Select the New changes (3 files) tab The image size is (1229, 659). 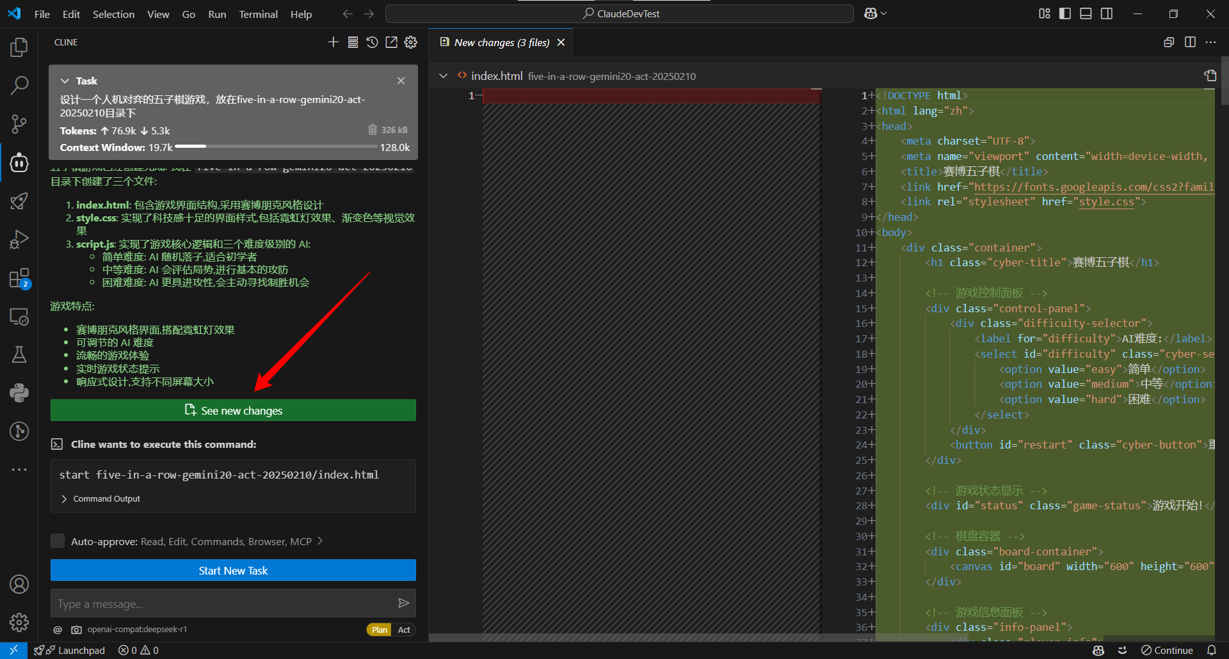click(502, 42)
